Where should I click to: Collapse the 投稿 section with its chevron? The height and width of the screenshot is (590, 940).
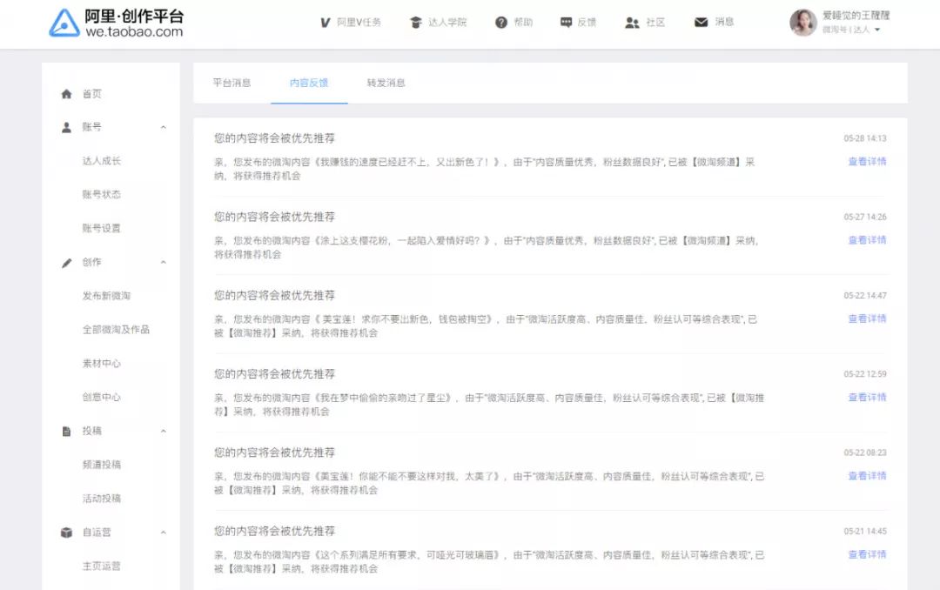163,430
